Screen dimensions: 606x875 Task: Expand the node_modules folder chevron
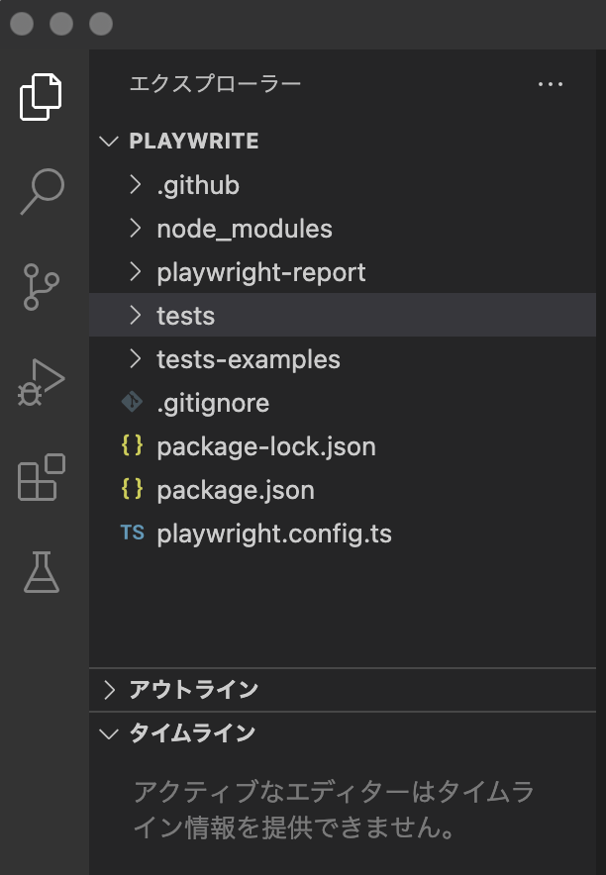point(135,228)
